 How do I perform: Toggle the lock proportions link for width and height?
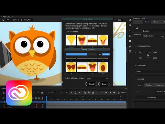(148, 55)
